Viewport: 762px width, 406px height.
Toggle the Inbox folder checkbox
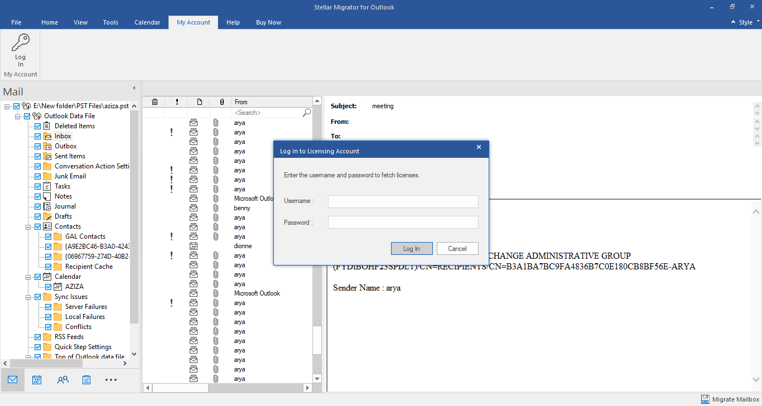coord(38,136)
